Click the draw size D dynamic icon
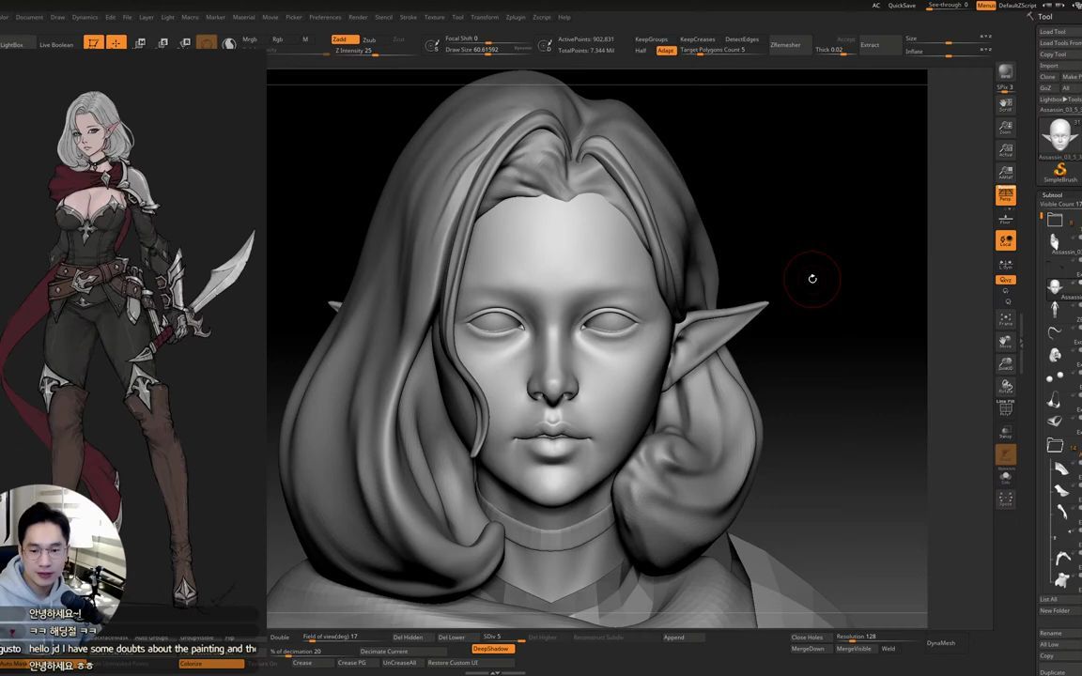Image resolution: width=1082 pixels, height=676 pixels. coord(545,45)
